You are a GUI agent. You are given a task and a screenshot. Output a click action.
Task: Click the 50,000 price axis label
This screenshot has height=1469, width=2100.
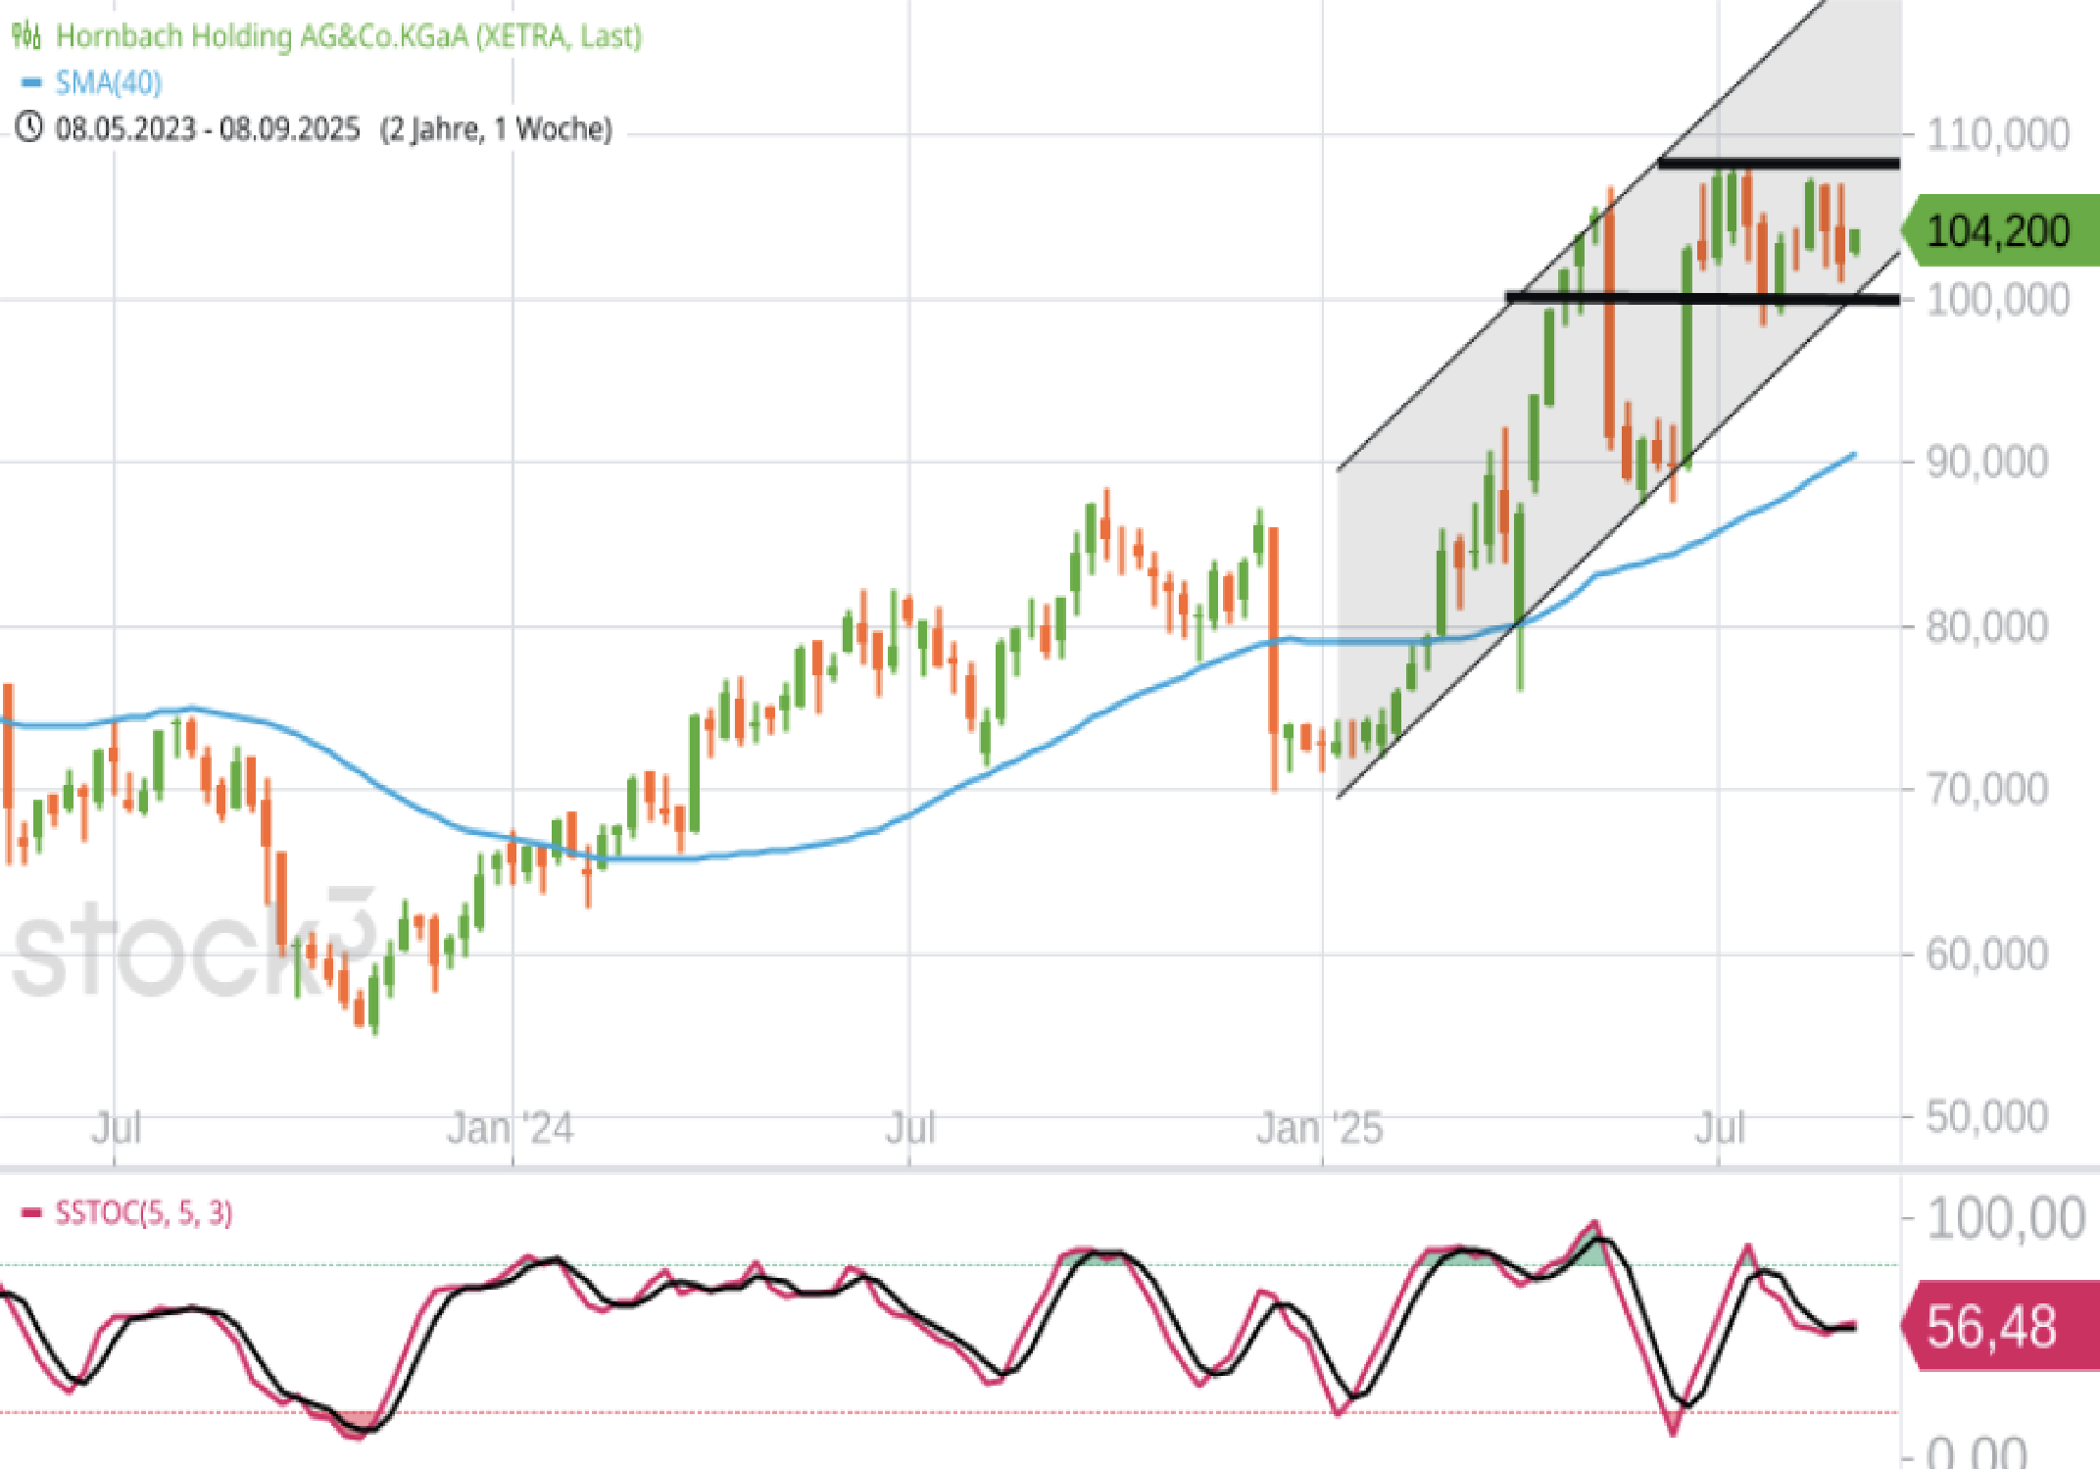(x=1987, y=1116)
